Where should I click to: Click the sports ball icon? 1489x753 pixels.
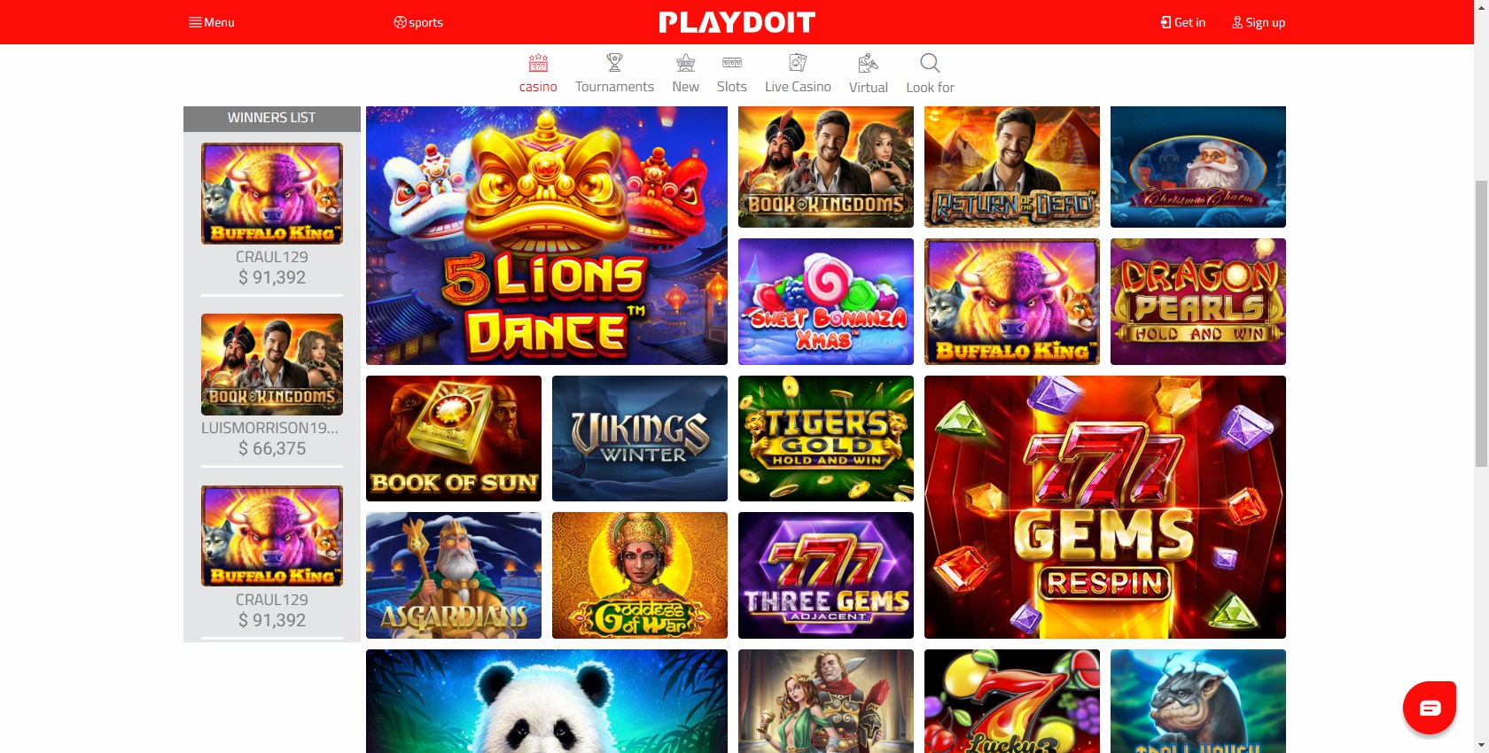[x=400, y=22]
